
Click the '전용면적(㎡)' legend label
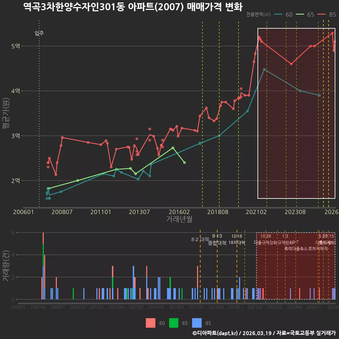coord(258,14)
